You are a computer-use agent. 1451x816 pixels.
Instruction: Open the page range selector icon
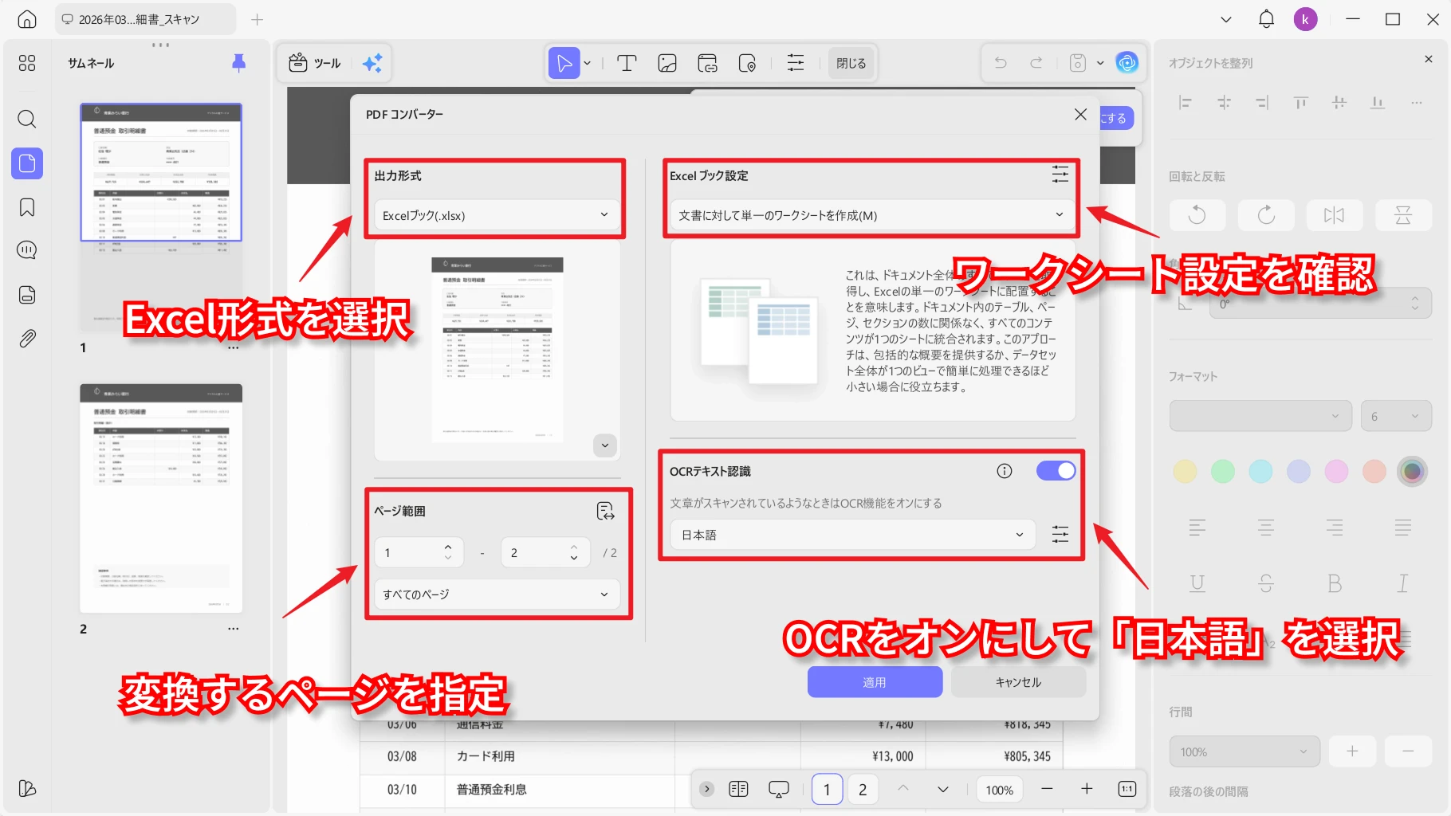(x=606, y=511)
